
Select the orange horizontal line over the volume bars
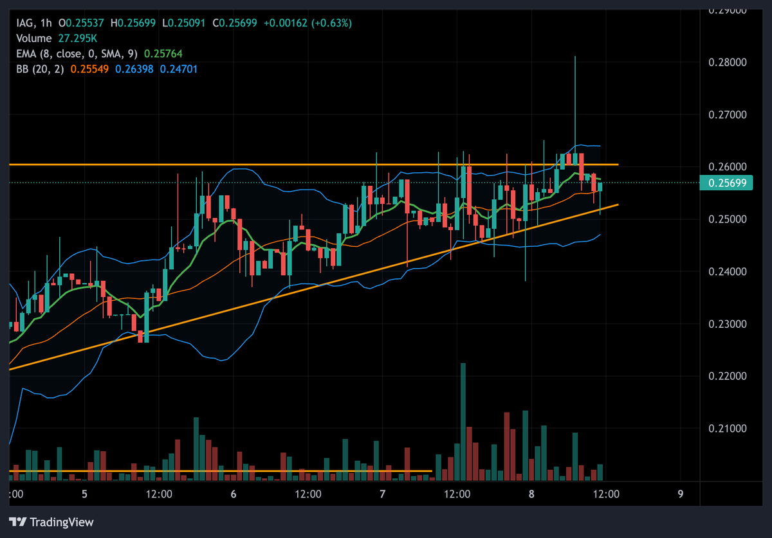(x=220, y=471)
